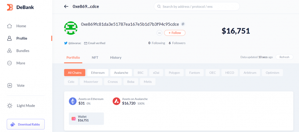Click the DeBank logo icon
This screenshot has height=132, width=299.
point(10,7)
